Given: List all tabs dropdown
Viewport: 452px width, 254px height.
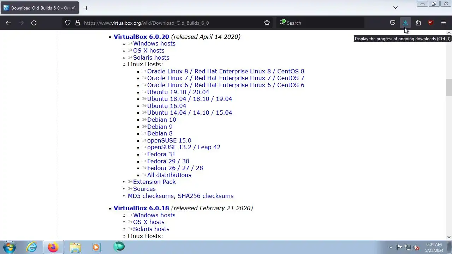Looking at the screenshot, I should coord(395,8).
